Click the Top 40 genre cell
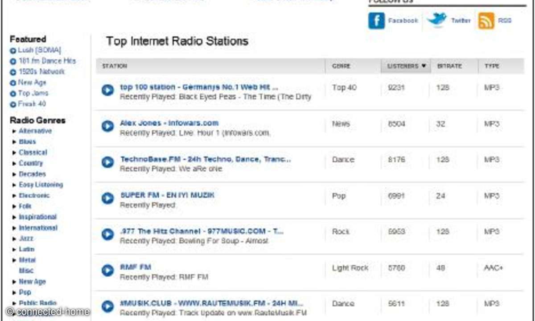Viewport: 535px width, 321px height. 344,87
